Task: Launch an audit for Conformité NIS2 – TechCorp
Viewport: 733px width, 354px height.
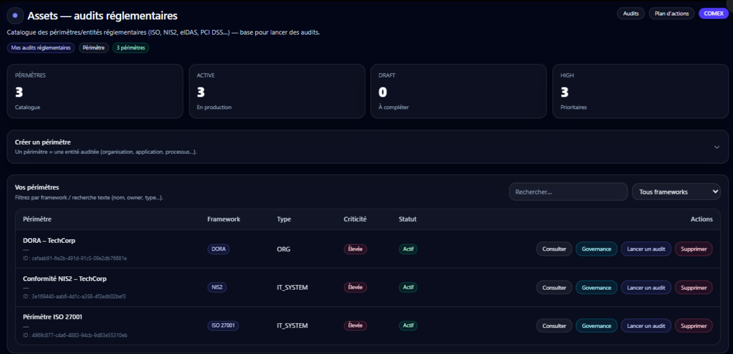Action: pyautogui.click(x=646, y=288)
